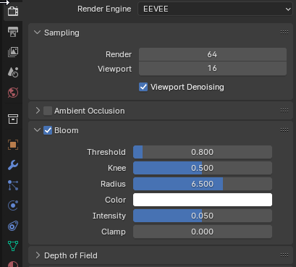
Task: Open the Object Constraints tab
Action: pos(13,226)
